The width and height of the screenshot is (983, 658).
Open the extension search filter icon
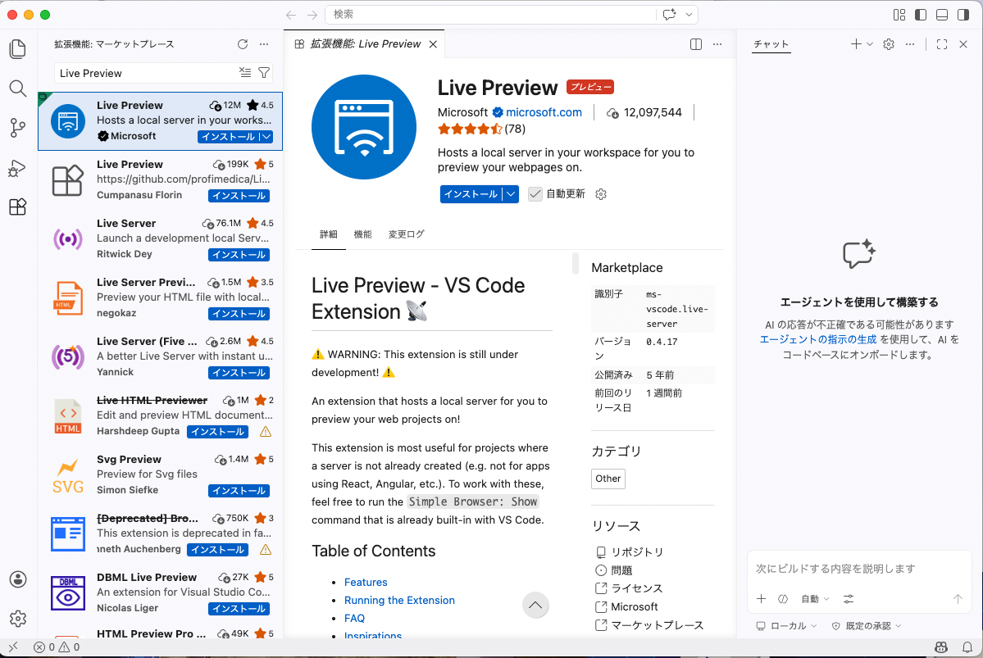click(264, 73)
